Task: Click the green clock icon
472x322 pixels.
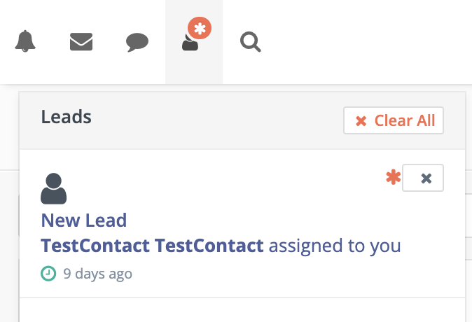Action: tap(48, 274)
